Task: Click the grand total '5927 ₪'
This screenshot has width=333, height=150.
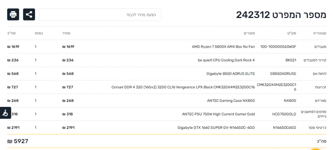Action: 18,141
